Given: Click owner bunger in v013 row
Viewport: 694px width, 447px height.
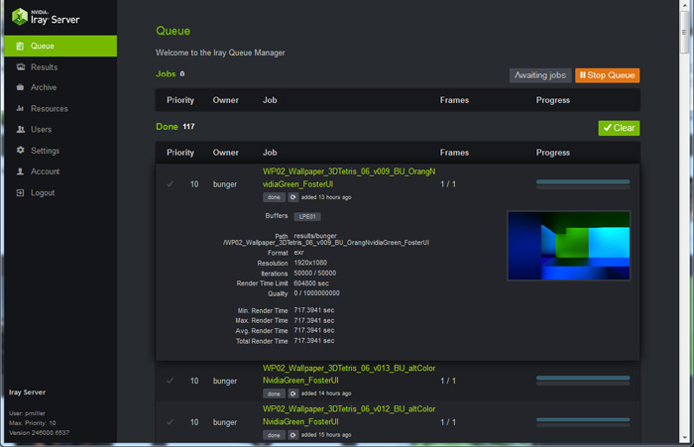Looking at the screenshot, I should (225, 381).
